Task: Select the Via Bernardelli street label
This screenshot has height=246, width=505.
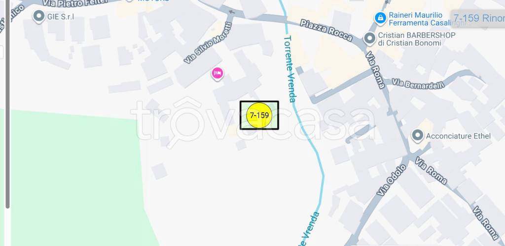Action: 418,84
